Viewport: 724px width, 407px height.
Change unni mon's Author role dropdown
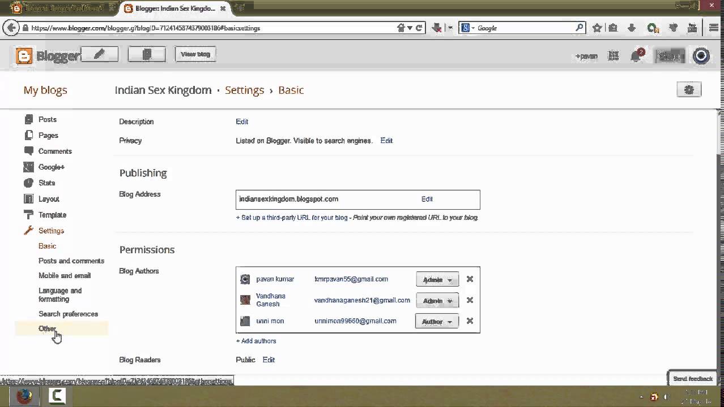[437, 321]
